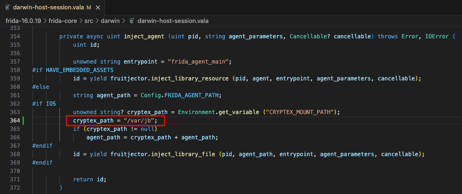Click the IOError type on line 354

[437, 36]
